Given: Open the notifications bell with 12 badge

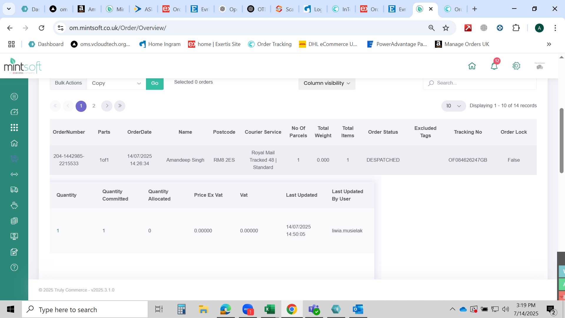Looking at the screenshot, I should pyautogui.click(x=495, y=65).
